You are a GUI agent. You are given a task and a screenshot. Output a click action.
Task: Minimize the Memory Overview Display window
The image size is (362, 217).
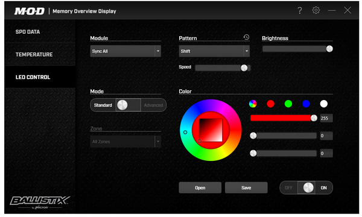pyautogui.click(x=332, y=10)
